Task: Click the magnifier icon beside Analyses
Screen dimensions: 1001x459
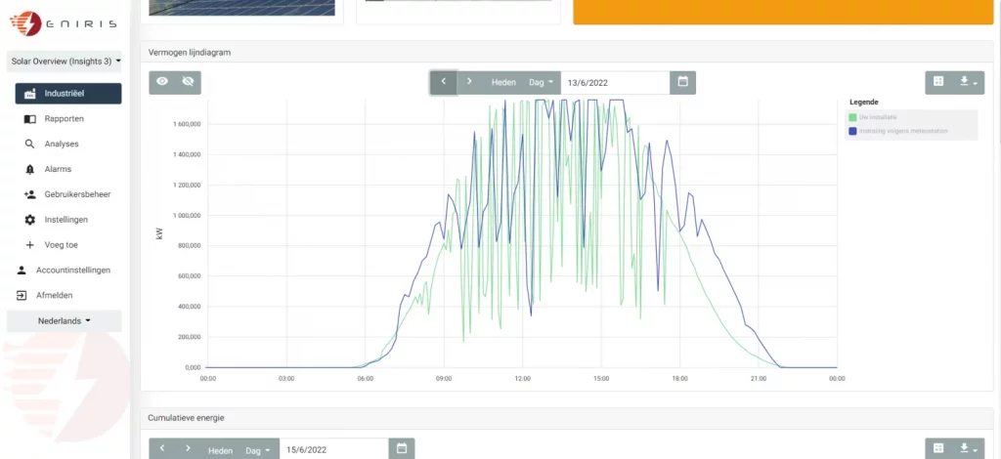Action: [x=30, y=145]
